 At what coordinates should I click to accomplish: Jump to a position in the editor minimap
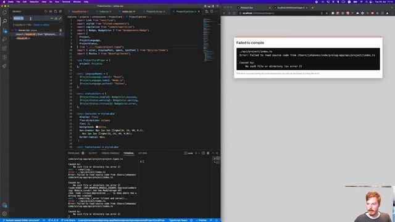(x=210, y=40)
